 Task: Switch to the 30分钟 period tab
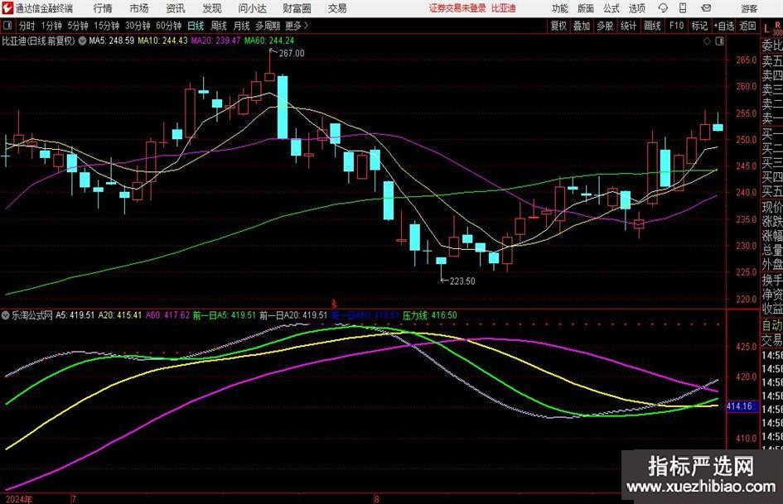pos(138,26)
